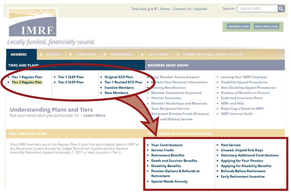
Task: Open the Members tab
Action: (x=21, y=55)
